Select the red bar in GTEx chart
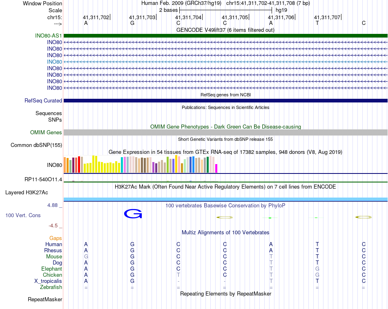 [x=79, y=165]
